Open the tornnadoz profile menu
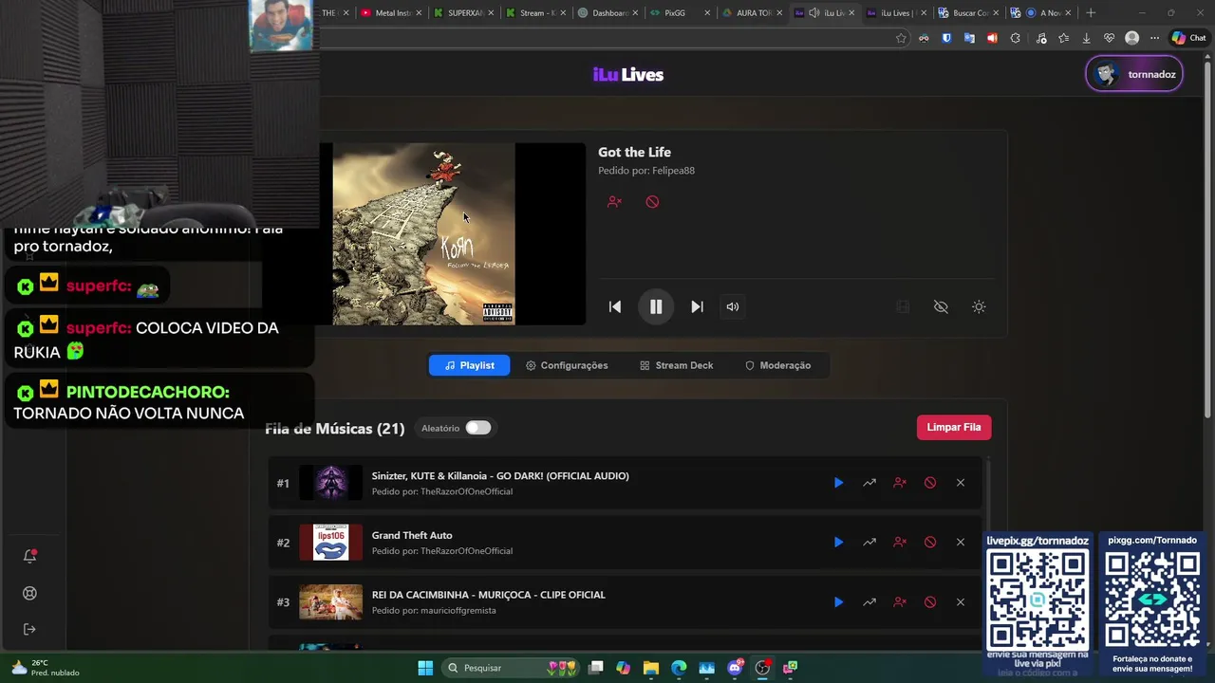This screenshot has height=683, width=1215. [1134, 74]
